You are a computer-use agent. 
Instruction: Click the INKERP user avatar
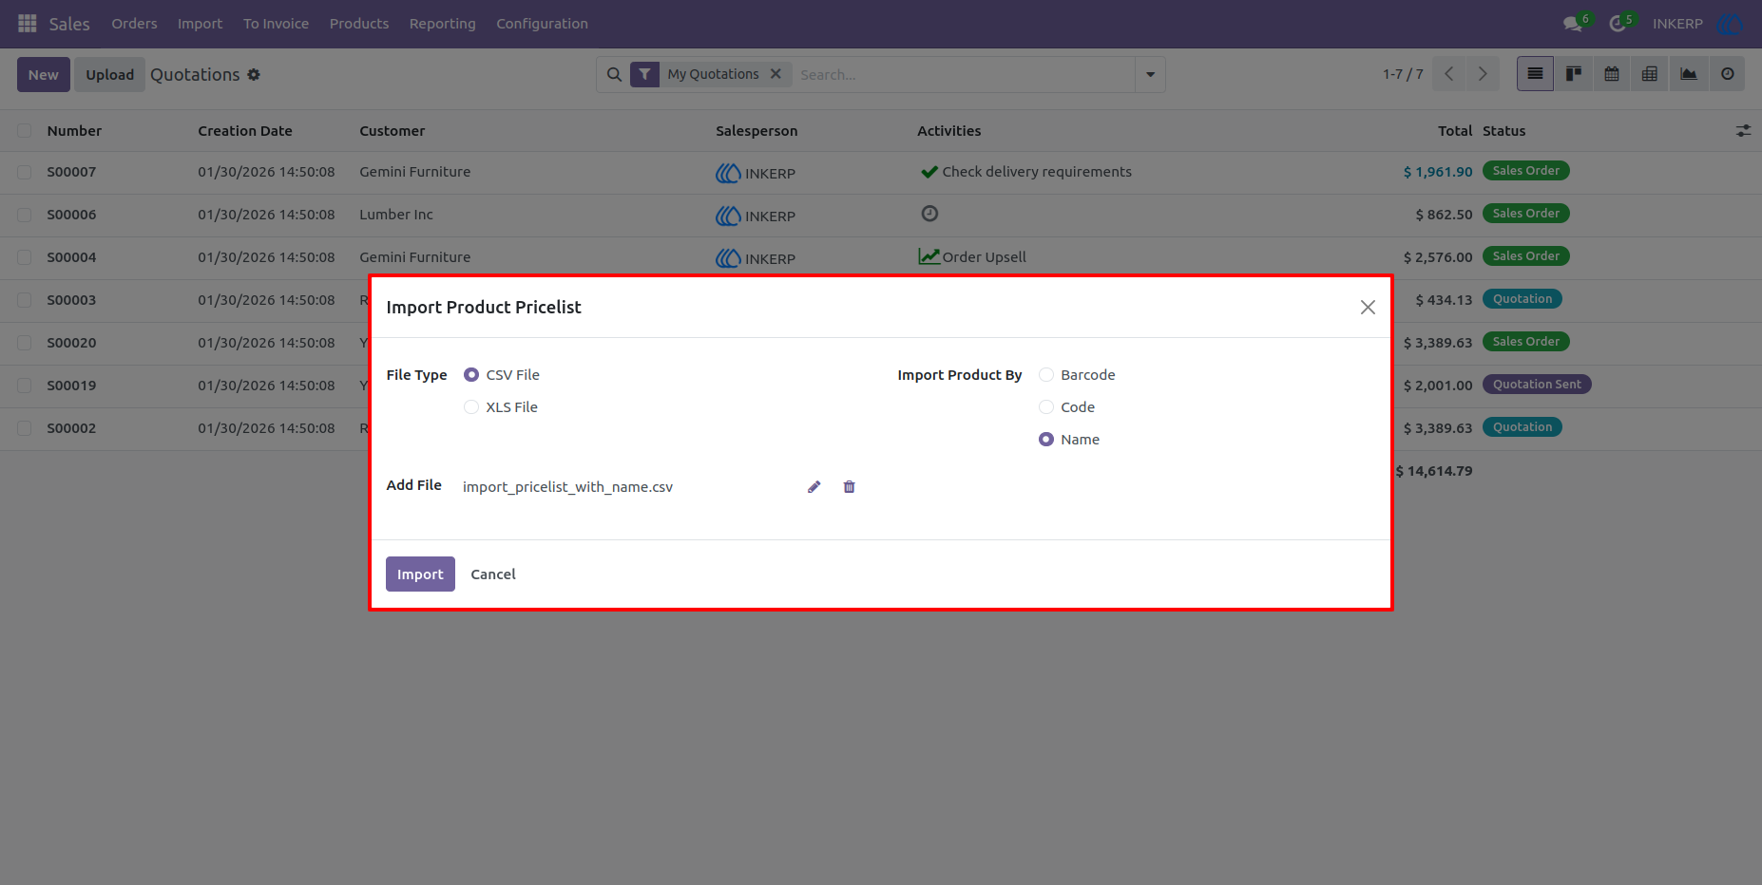click(1730, 24)
